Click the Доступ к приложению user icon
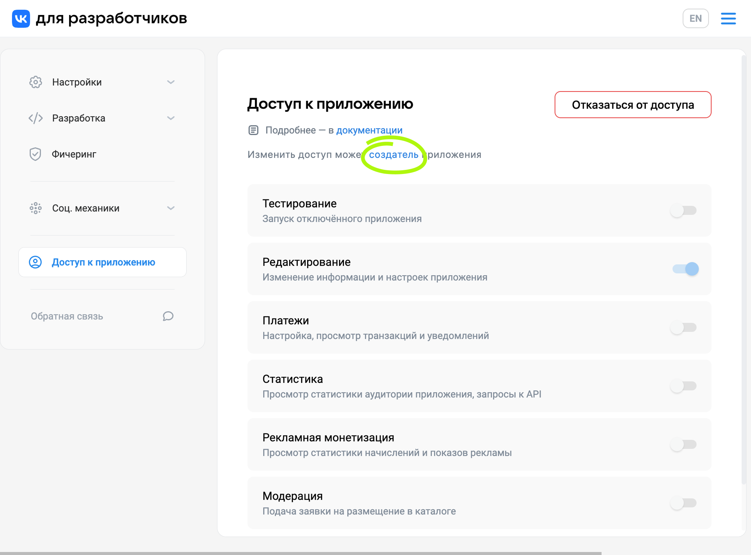The height and width of the screenshot is (555, 751). point(36,262)
